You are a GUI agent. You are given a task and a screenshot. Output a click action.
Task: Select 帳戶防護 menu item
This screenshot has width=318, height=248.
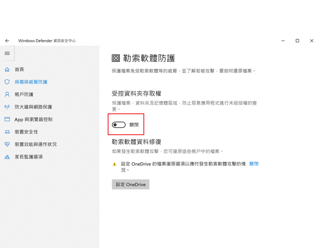pos(24,94)
